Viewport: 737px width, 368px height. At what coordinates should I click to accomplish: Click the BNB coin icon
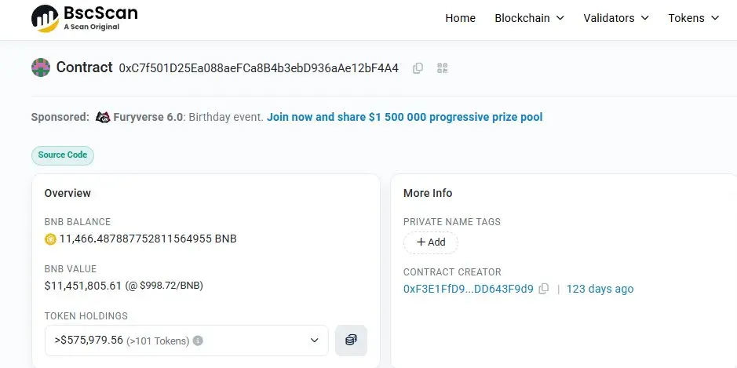[x=51, y=239]
